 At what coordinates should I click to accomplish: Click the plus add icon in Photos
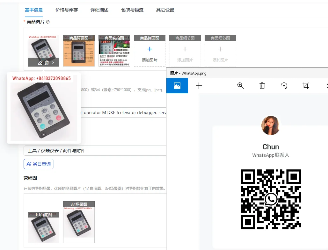(x=199, y=86)
